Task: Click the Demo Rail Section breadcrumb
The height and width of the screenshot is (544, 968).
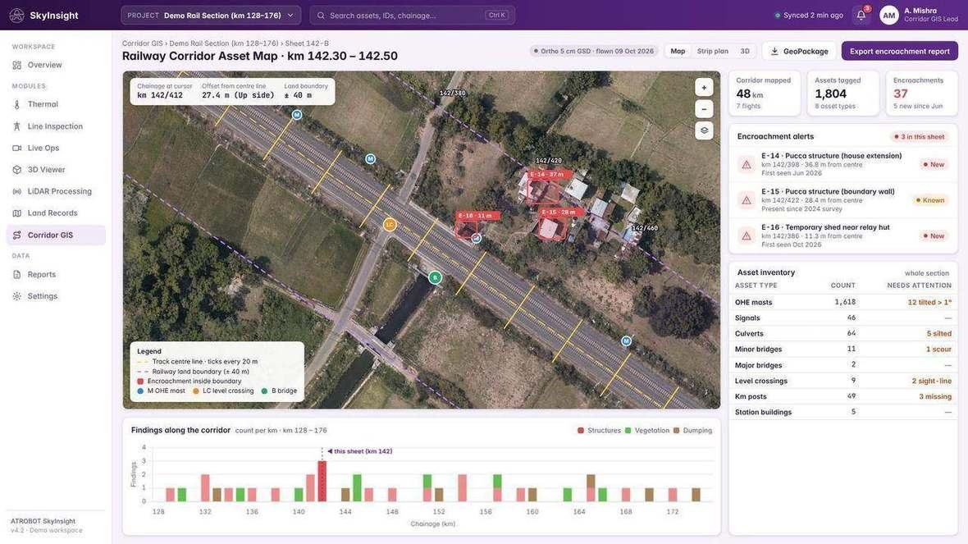Action: (x=223, y=43)
